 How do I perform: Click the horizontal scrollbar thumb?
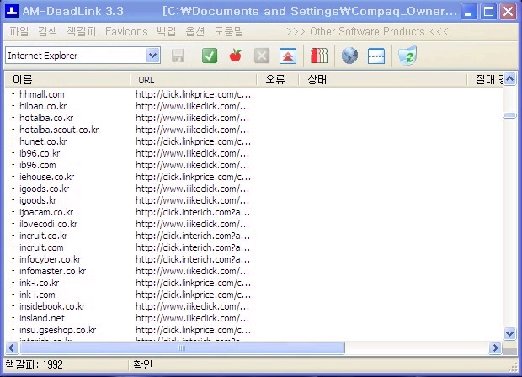182,348
